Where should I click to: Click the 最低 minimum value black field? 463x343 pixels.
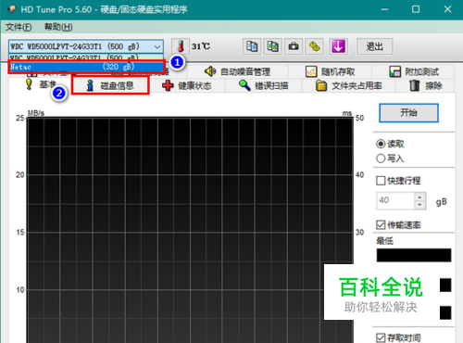(x=414, y=255)
